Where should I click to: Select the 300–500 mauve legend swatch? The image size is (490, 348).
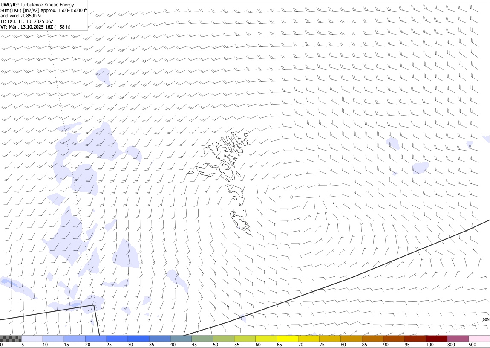pyautogui.click(x=458, y=339)
